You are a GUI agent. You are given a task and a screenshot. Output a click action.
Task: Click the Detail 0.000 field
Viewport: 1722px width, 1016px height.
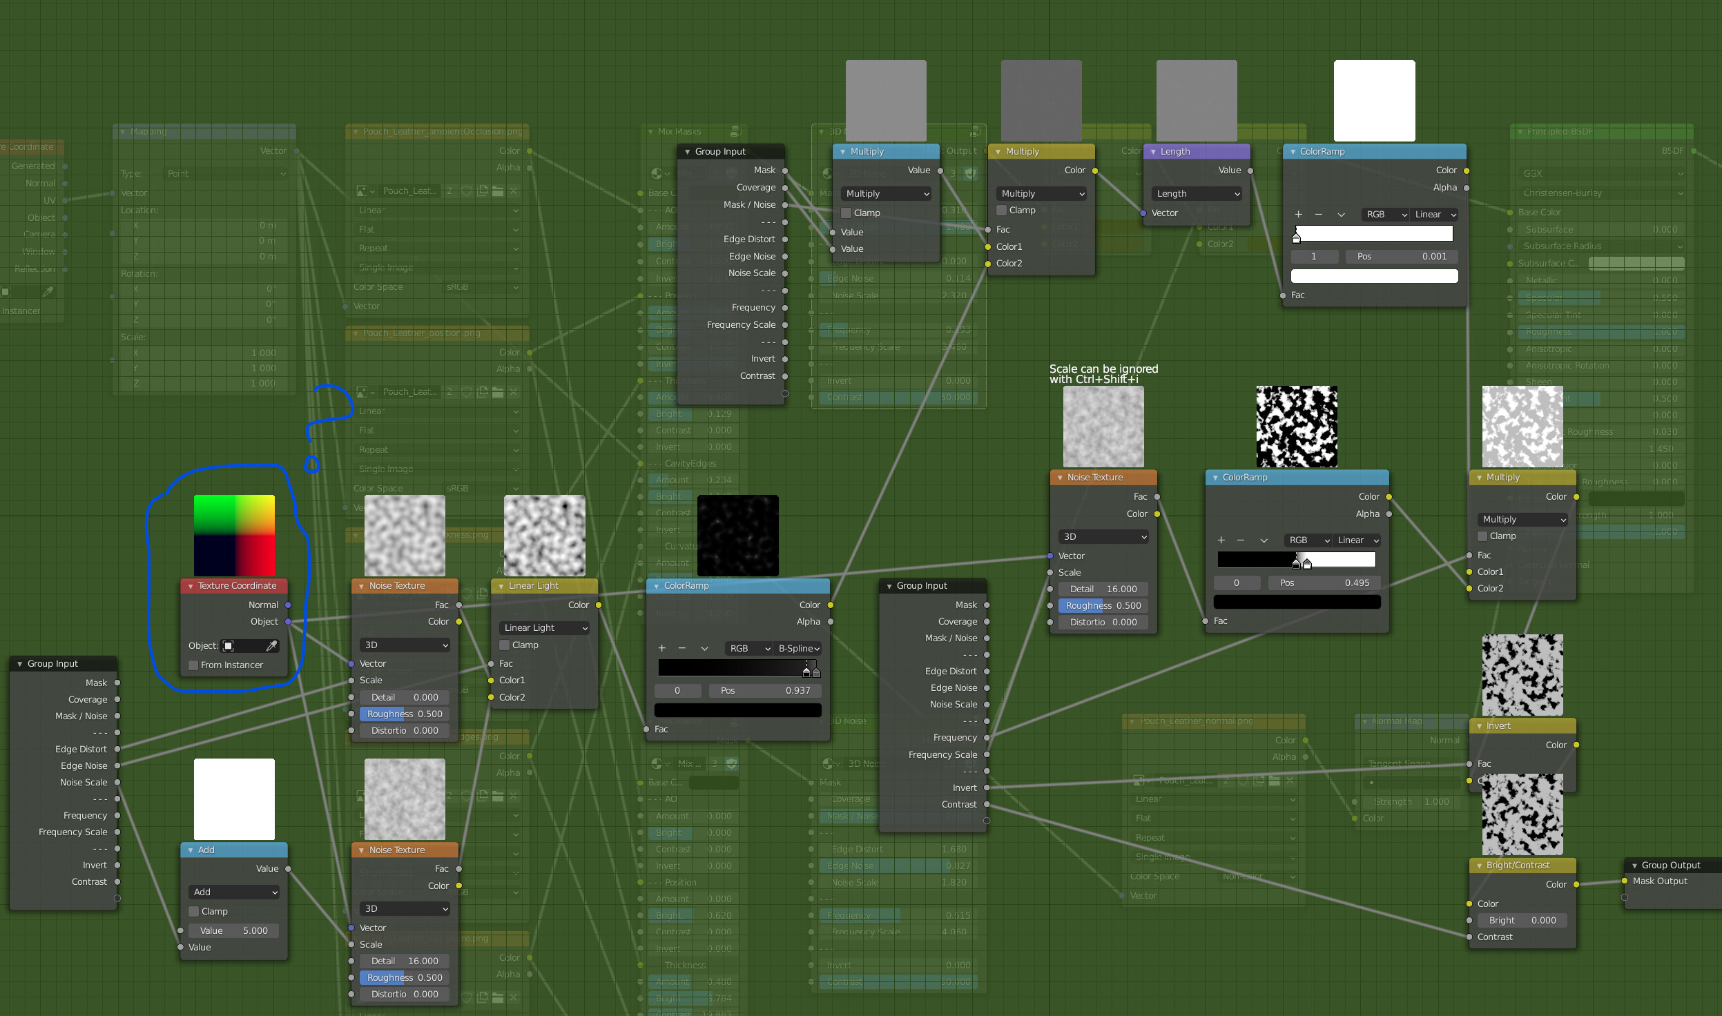point(405,698)
